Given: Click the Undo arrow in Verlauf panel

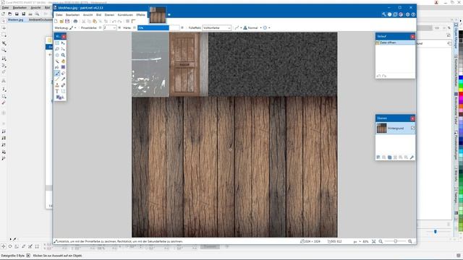Looking at the screenshot, I should [378, 76].
